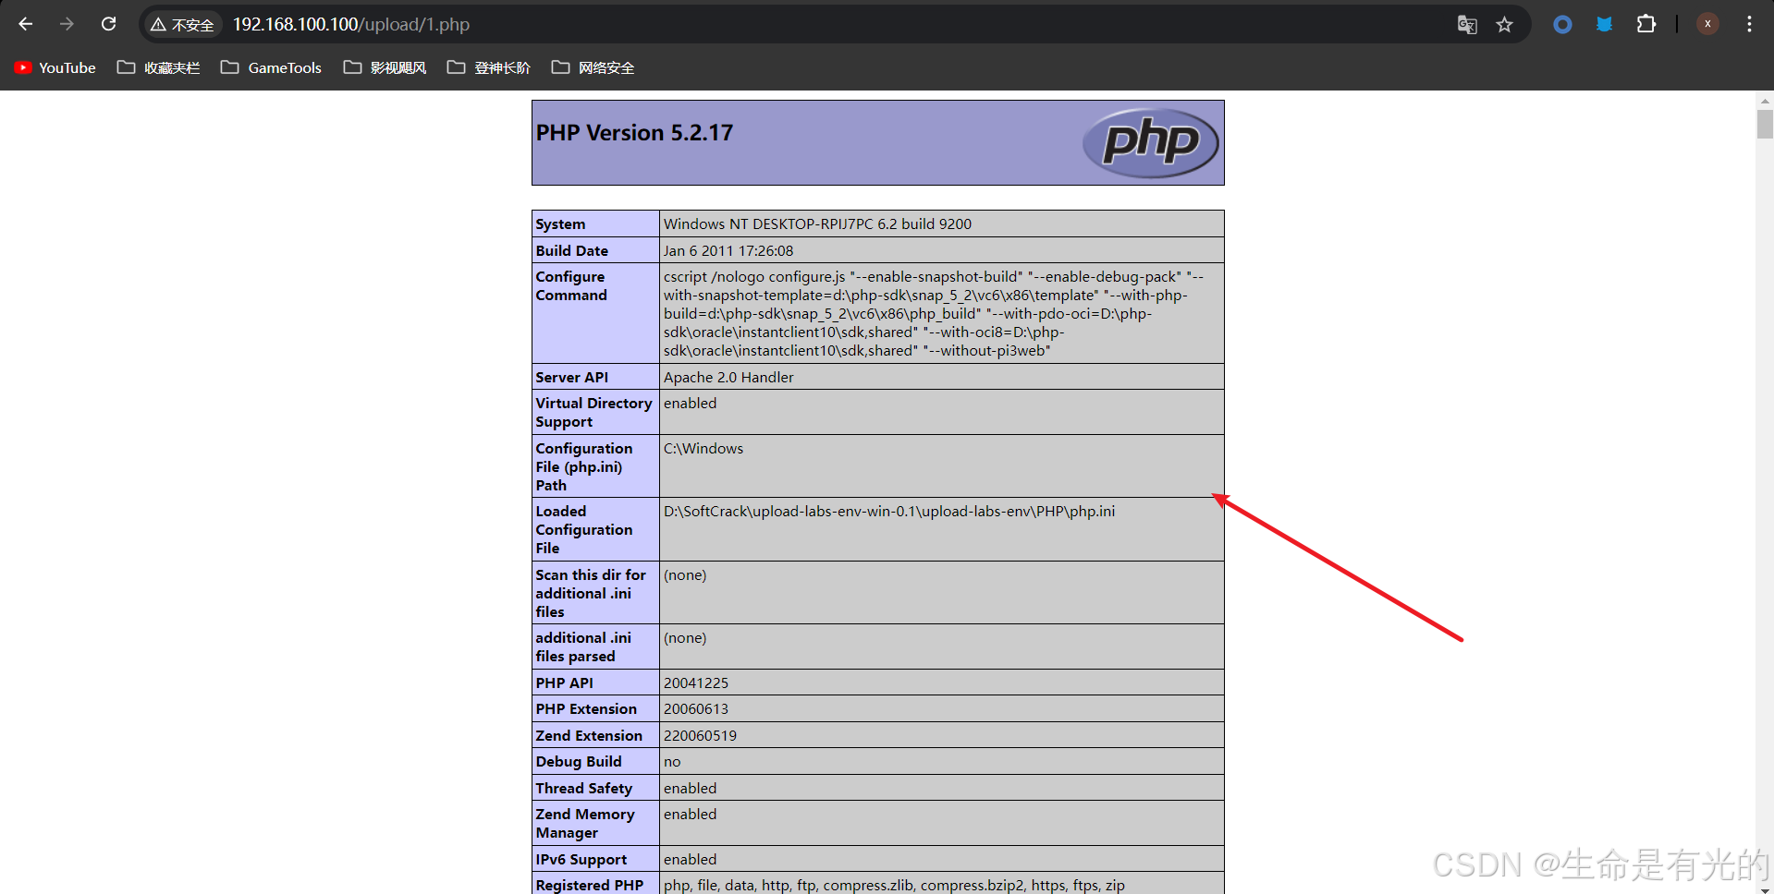Click the Windows NT DESKTOP-RPIJ7PC system value

point(817,223)
